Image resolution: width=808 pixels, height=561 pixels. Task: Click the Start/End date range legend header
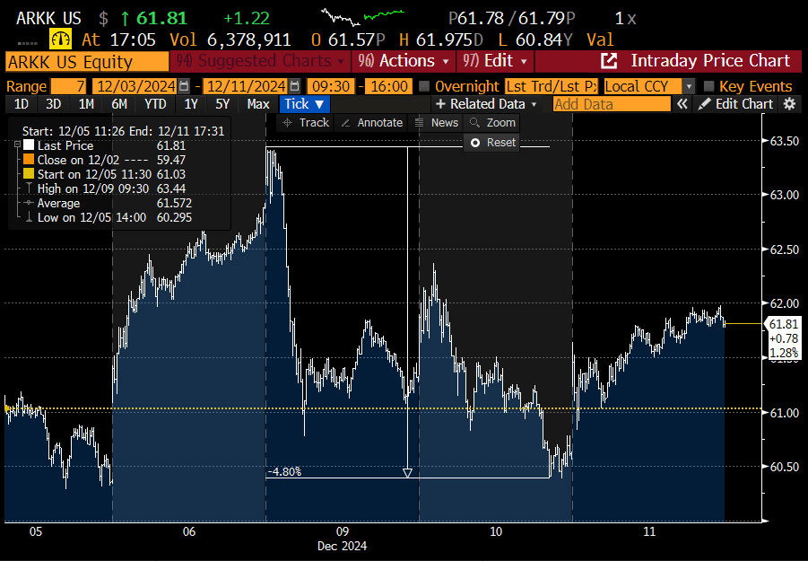click(123, 131)
